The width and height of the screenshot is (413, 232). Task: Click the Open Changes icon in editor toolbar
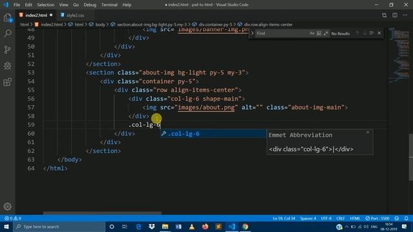pyautogui.click(x=385, y=15)
